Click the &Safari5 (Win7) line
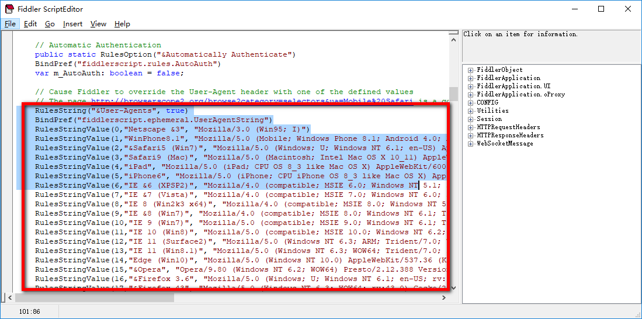The width and height of the screenshot is (642, 319). [x=241, y=148]
